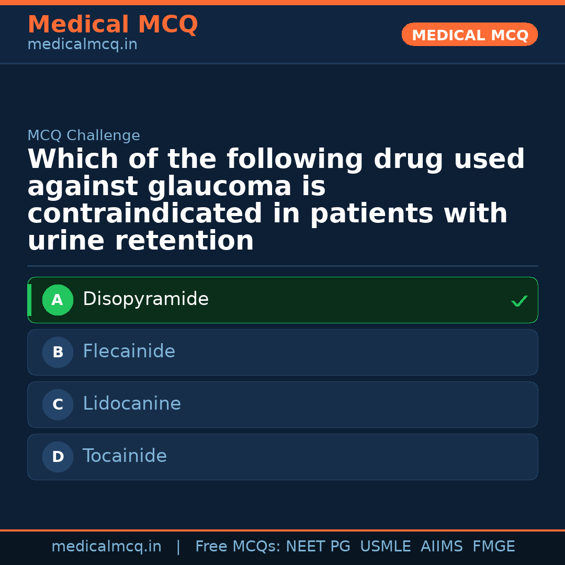The width and height of the screenshot is (565, 565).
Task: Choose the C option circle
Action: click(x=58, y=405)
